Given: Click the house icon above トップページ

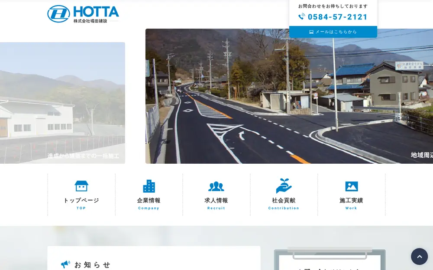Looking at the screenshot, I should pyautogui.click(x=81, y=186).
